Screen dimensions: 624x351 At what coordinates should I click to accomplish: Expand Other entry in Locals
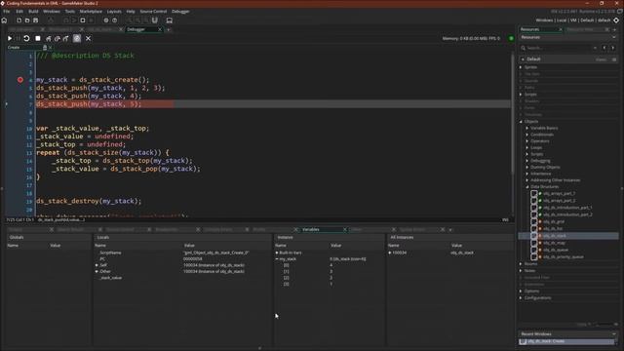pos(97,271)
